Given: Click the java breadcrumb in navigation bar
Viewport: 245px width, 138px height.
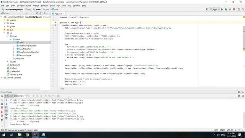Looking at the screenshot, I should (46, 10).
